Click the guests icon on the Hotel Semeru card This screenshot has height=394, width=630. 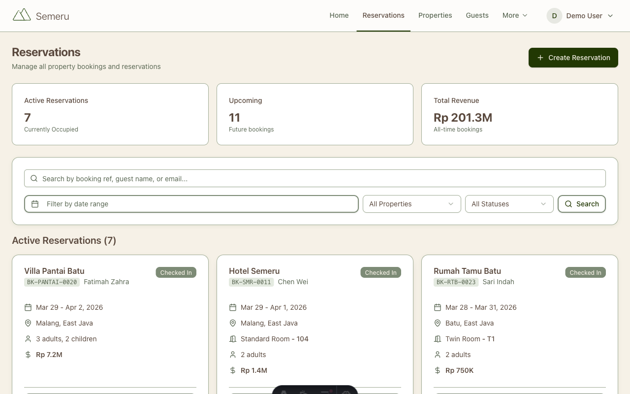point(233,355)
